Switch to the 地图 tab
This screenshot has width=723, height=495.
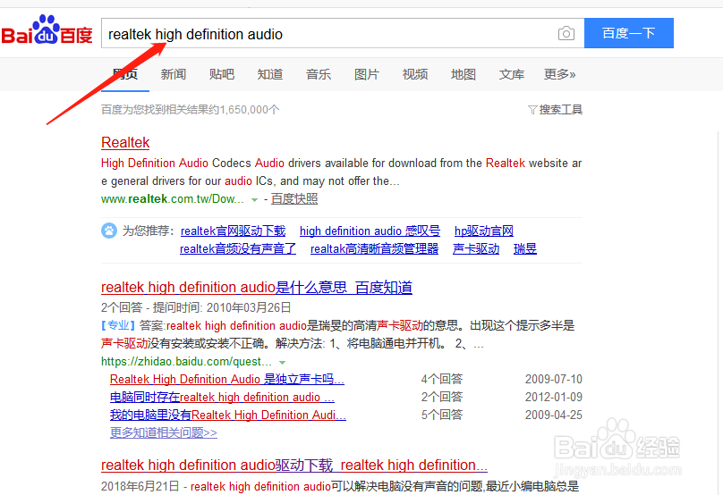click(x=464, y=74)
